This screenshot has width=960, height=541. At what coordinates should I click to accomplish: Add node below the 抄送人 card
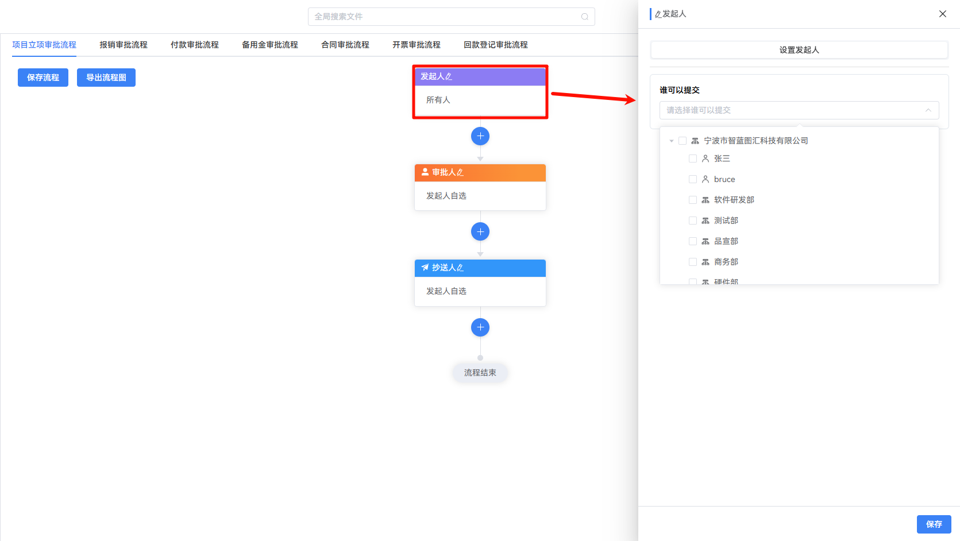480,327
